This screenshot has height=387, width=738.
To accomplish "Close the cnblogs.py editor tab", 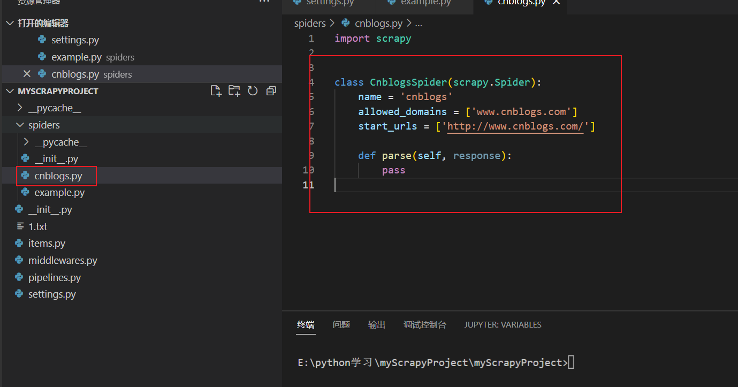I will coord(556,2).
